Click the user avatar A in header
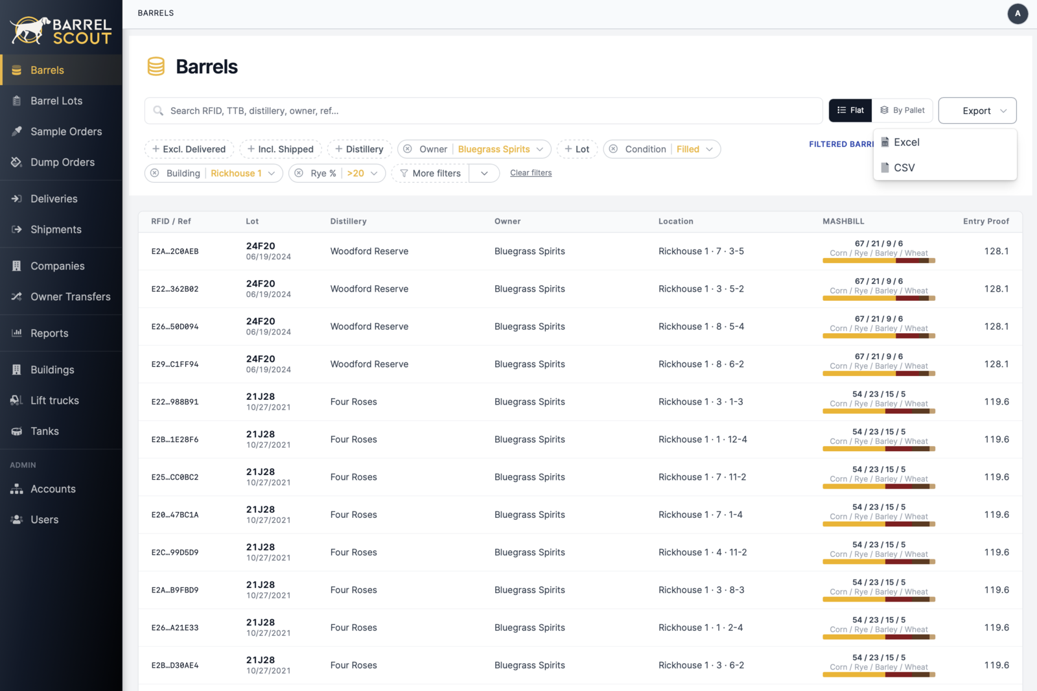This screenshot has height=691, width=1037. tap(1018, 13)
